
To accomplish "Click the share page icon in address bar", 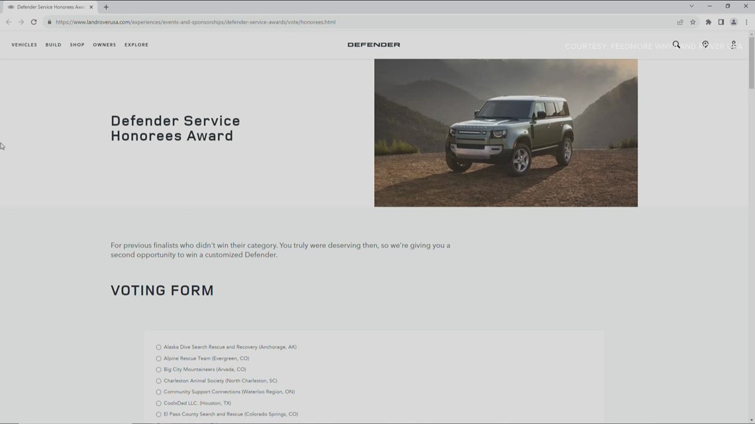I will 680,22.
